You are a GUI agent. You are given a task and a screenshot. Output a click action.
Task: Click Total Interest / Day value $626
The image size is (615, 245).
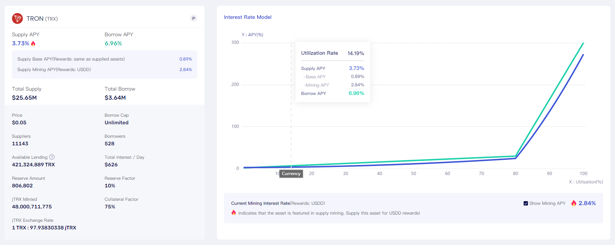tap(111, 165)
